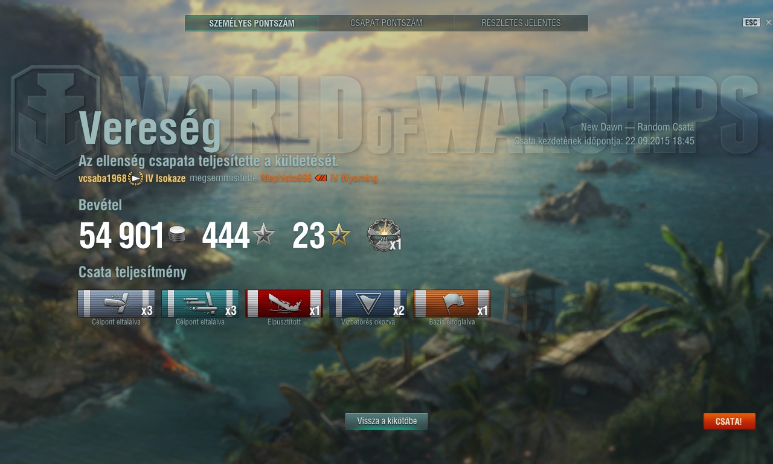Click the gold free experience star icon

coord(339,234)
